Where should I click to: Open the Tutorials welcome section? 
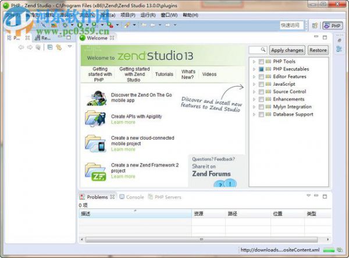pos(164,74)
